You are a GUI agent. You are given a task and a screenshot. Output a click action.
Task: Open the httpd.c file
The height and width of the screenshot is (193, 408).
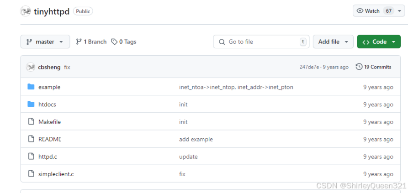(48, 156)
